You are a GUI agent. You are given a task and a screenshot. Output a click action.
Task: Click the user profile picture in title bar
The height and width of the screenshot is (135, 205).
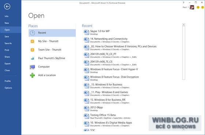pyautogui.click(x=192, y=7)
